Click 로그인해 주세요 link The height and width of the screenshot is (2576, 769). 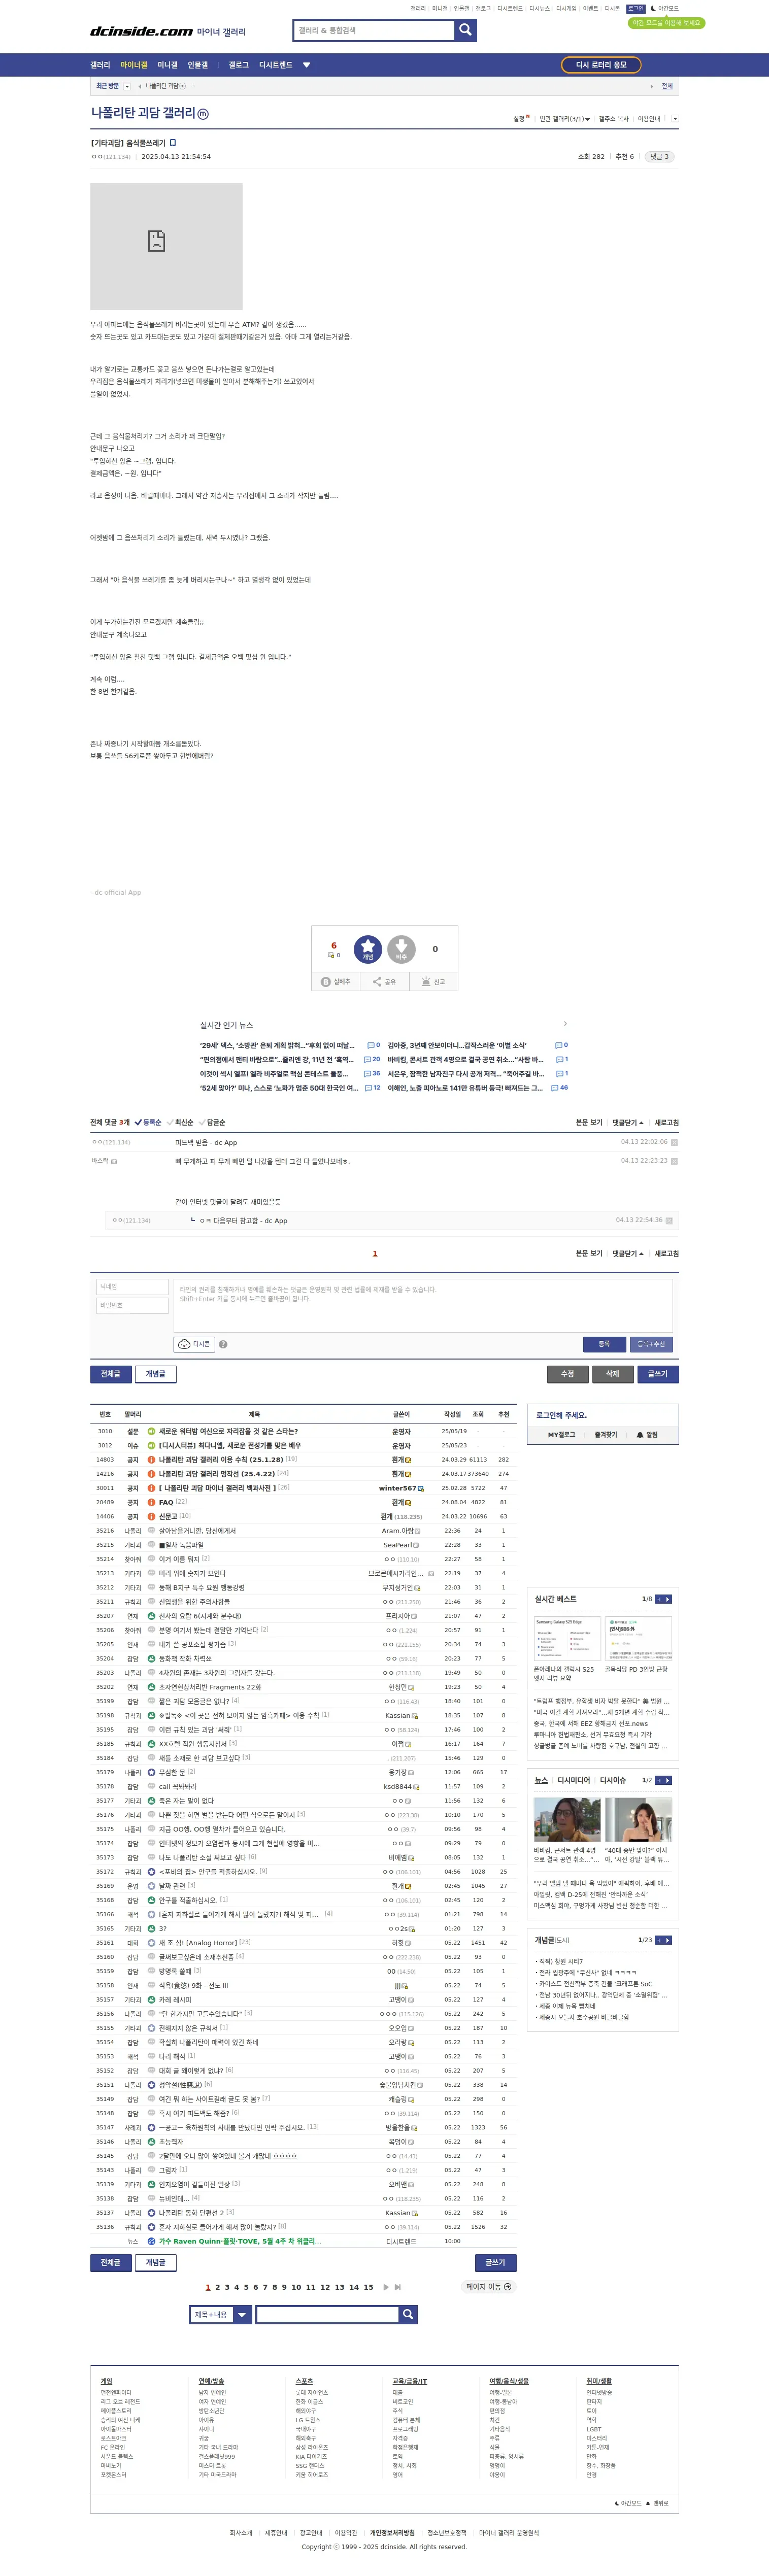pos(561,1415)
